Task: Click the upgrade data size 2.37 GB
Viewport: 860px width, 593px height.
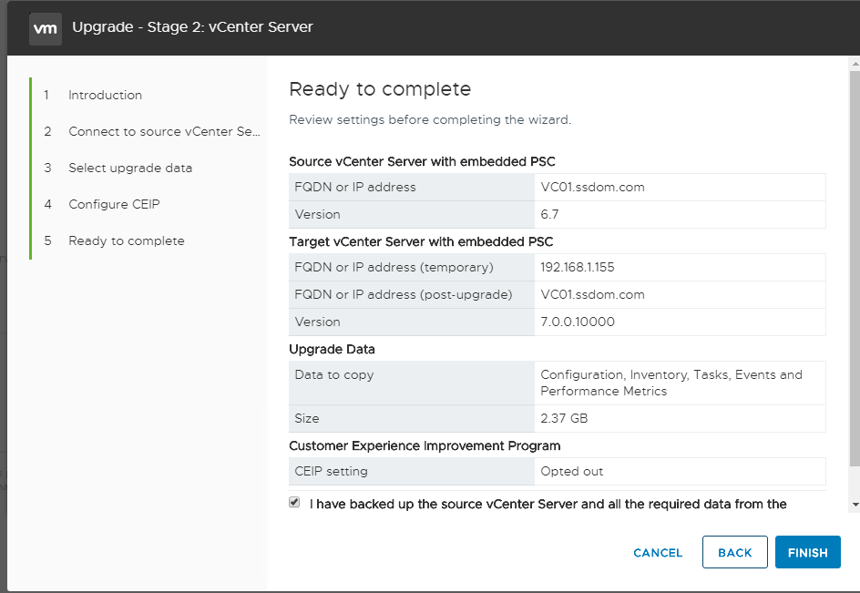Action: pyautogui.click(x=564, y=418)
